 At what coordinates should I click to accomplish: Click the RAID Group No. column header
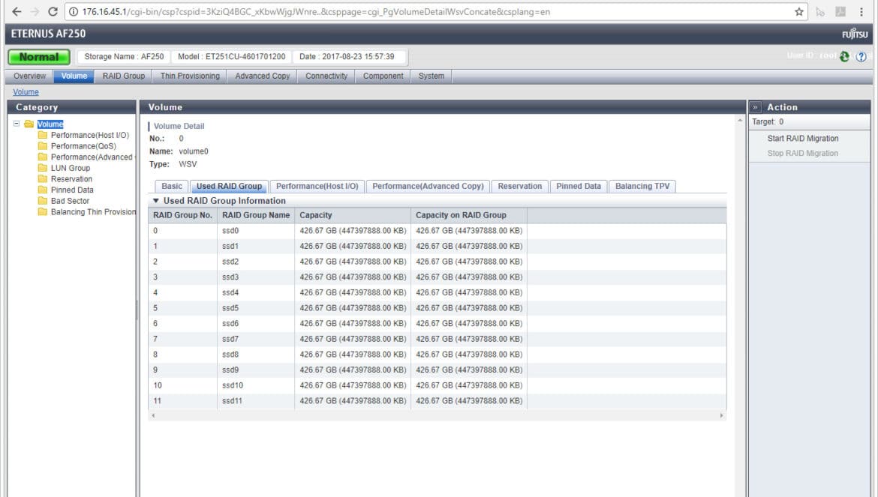182,215
